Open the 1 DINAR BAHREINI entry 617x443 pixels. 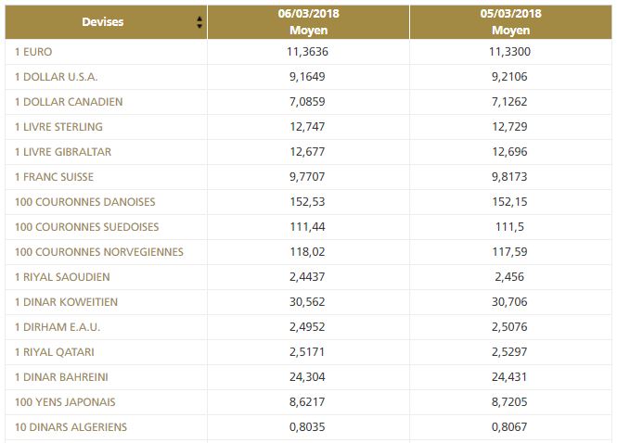61,377
